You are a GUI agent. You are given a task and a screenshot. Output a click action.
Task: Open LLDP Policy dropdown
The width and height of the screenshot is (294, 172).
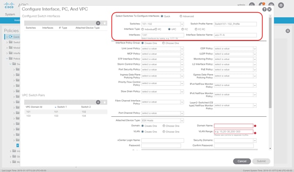(x=254, y=54)
